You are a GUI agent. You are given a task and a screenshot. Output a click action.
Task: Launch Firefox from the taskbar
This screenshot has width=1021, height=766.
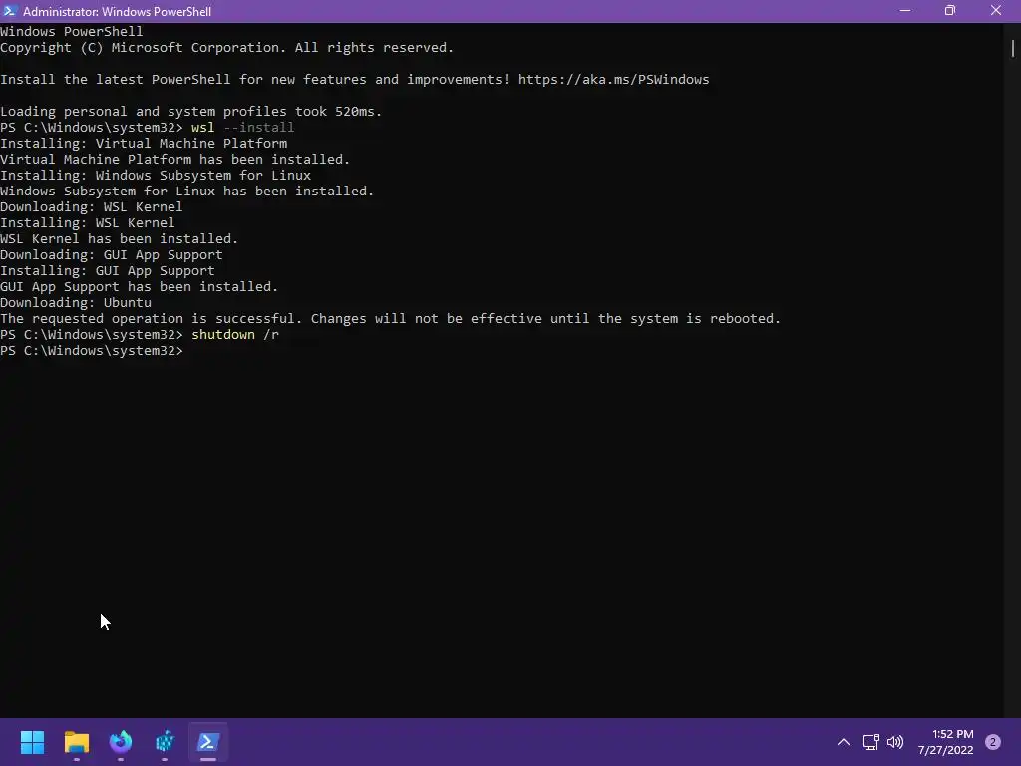(121, 742)
